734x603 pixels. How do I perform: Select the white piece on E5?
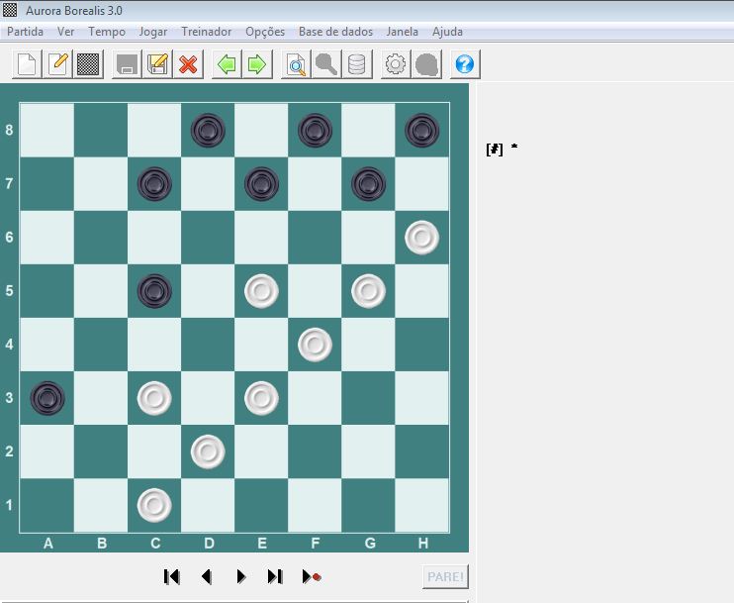coord(261,291)
